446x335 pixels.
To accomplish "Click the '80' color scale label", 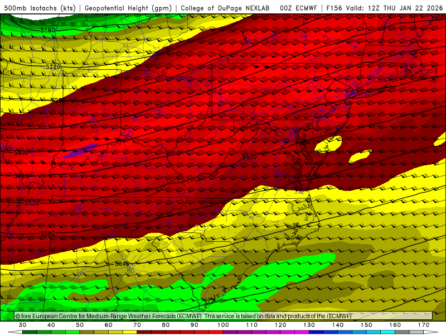I will click(166, 325).
